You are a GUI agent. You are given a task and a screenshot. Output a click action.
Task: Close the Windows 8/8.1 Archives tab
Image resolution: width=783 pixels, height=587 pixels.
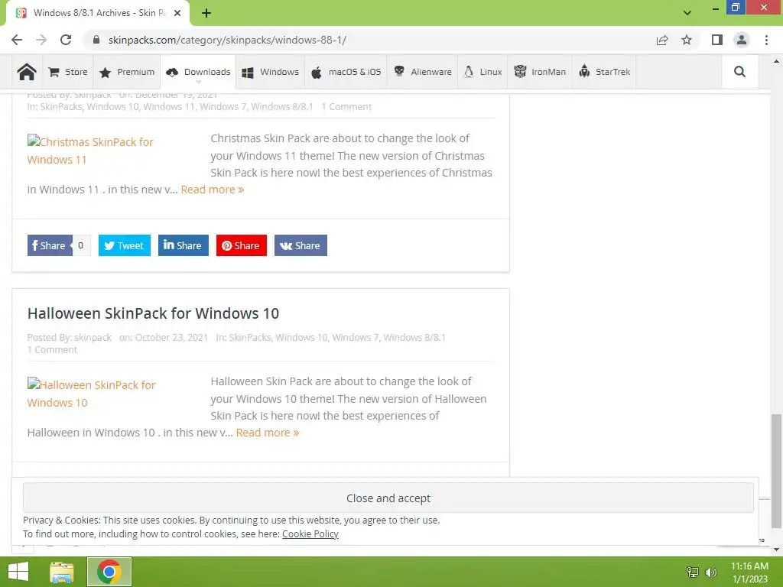177,13
